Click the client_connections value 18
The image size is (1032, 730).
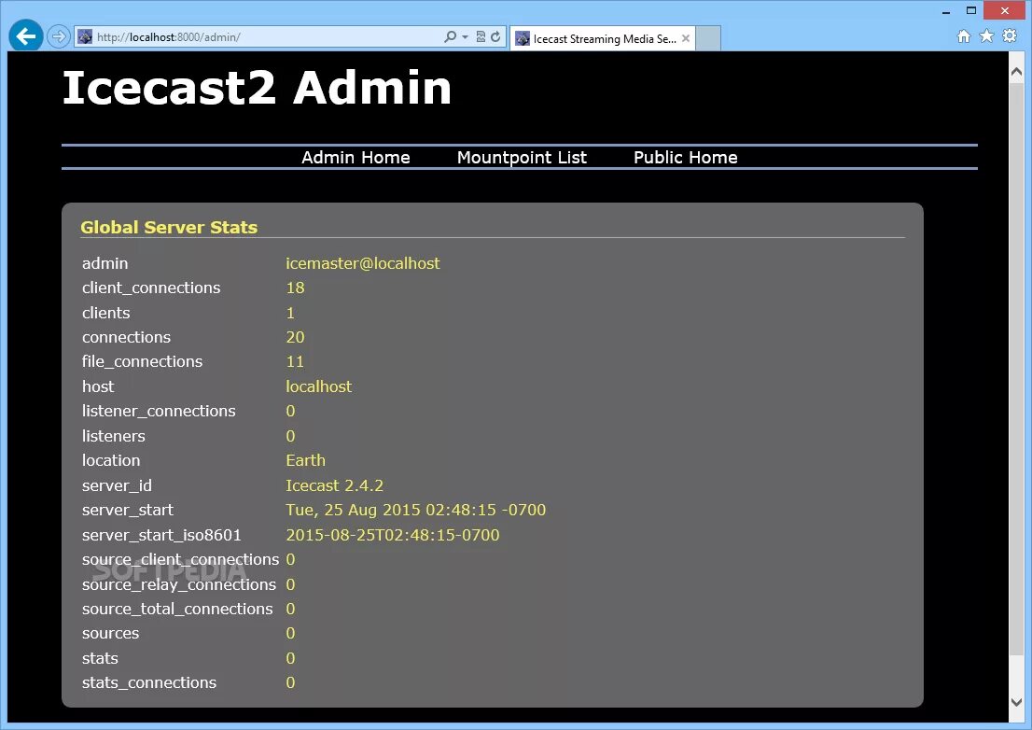click(295, 288)
